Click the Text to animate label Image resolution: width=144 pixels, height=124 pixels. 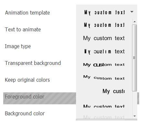click(23, 29)
